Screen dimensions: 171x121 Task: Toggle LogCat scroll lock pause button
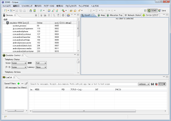164,84
